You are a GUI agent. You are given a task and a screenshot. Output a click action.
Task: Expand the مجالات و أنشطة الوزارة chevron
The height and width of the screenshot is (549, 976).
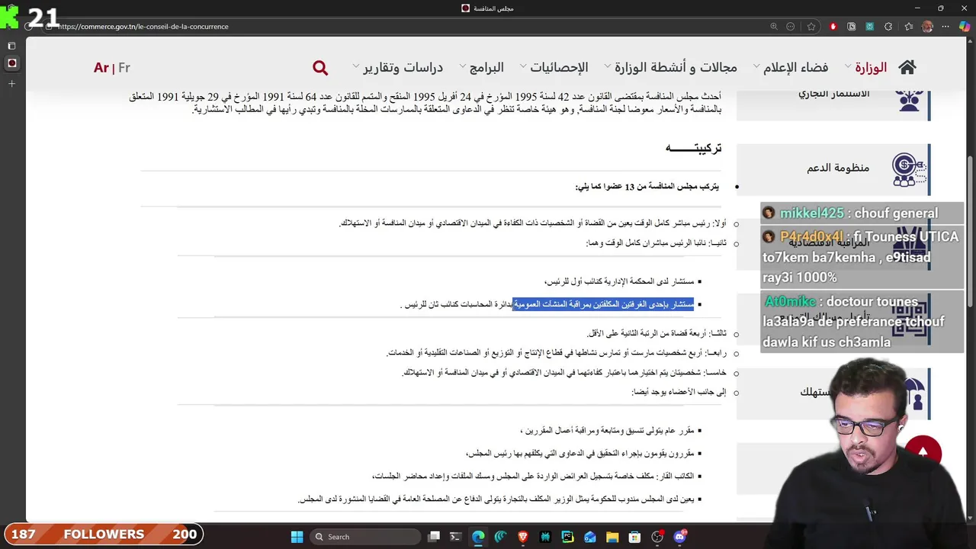608,66
